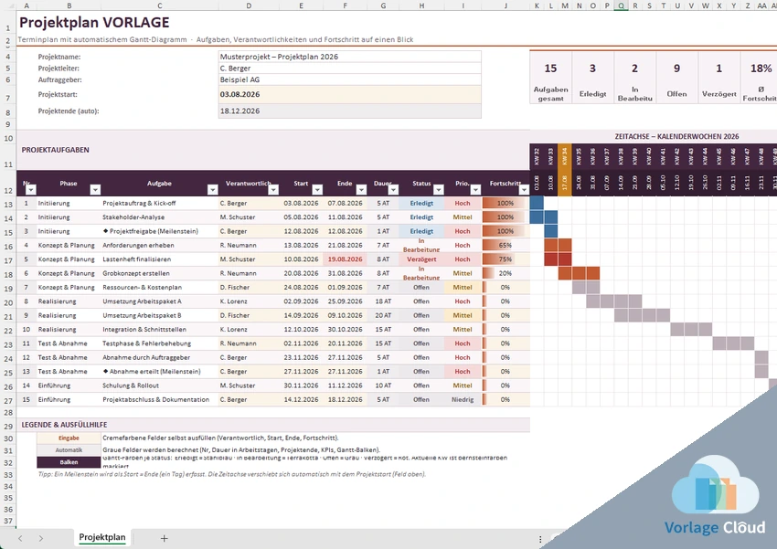Select the 75% progress bar cell

[506, 259]
